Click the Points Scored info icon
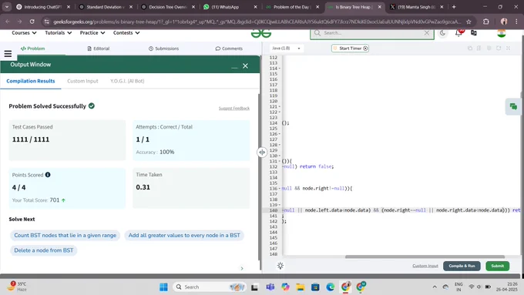This screenshot has width=524, height=295. [x=48, y=175]
